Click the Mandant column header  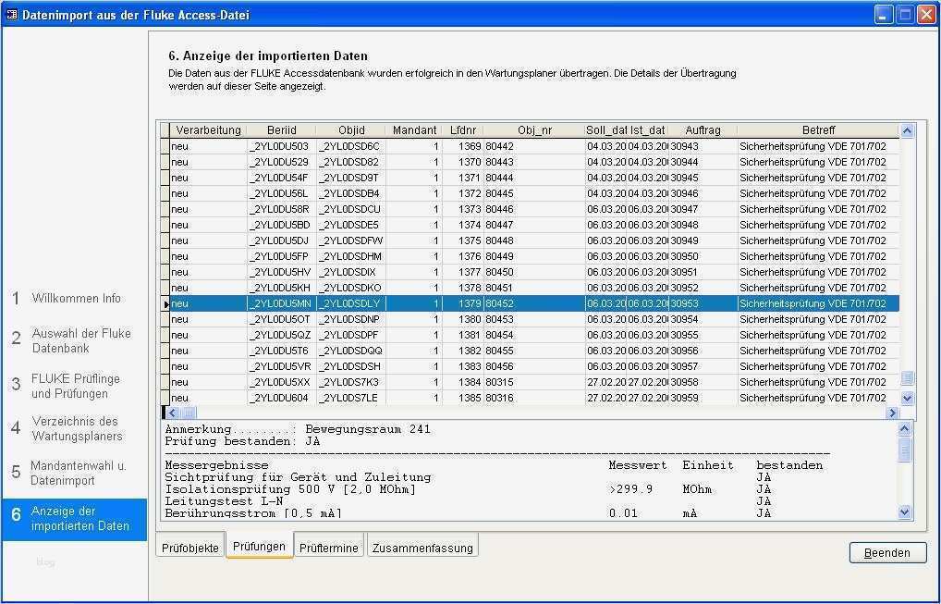[x=415, y=130]
